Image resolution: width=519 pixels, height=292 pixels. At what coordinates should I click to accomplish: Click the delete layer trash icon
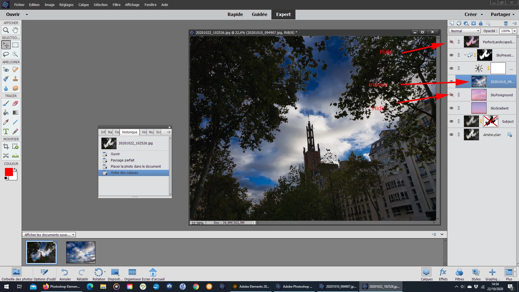pos(506,24)
